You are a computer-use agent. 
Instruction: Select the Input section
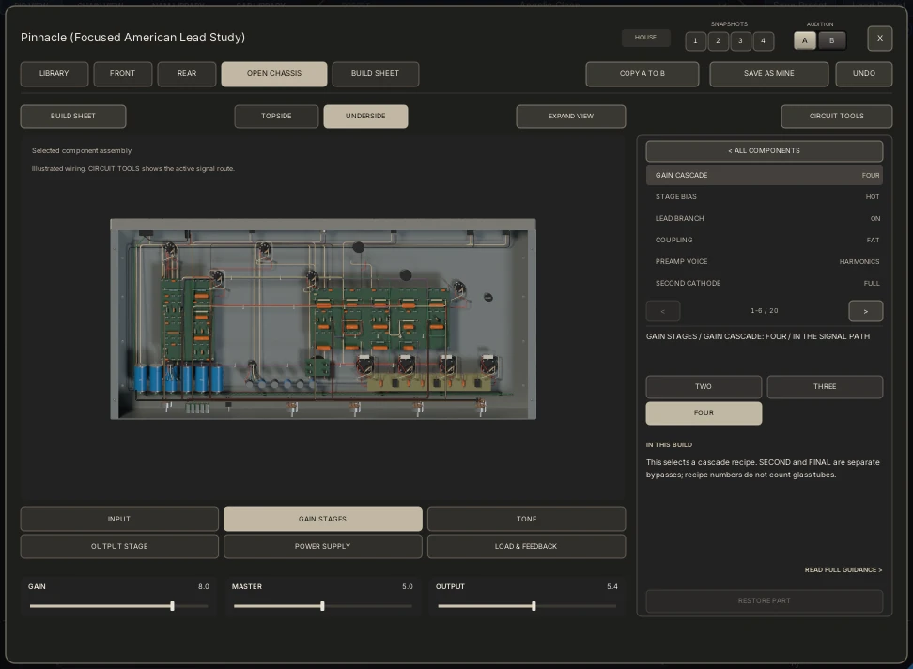click(118, 519)
